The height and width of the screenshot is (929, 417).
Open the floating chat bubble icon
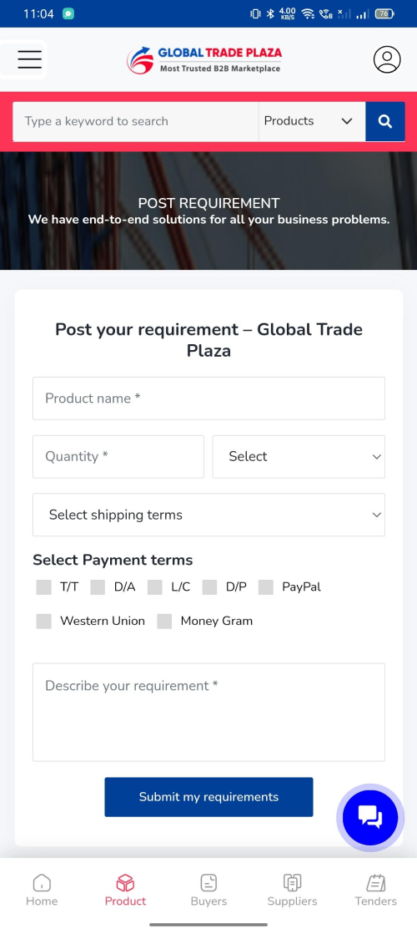[370, 818]
